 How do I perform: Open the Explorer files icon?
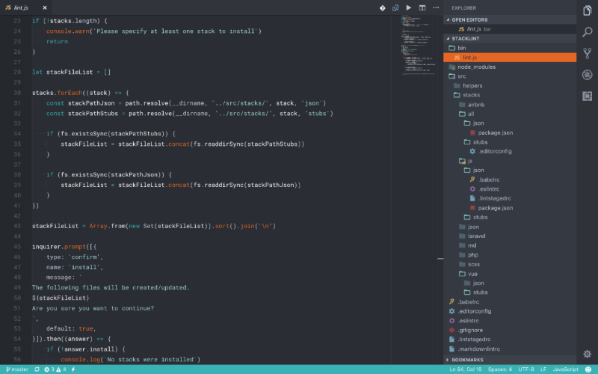(588, 10)
